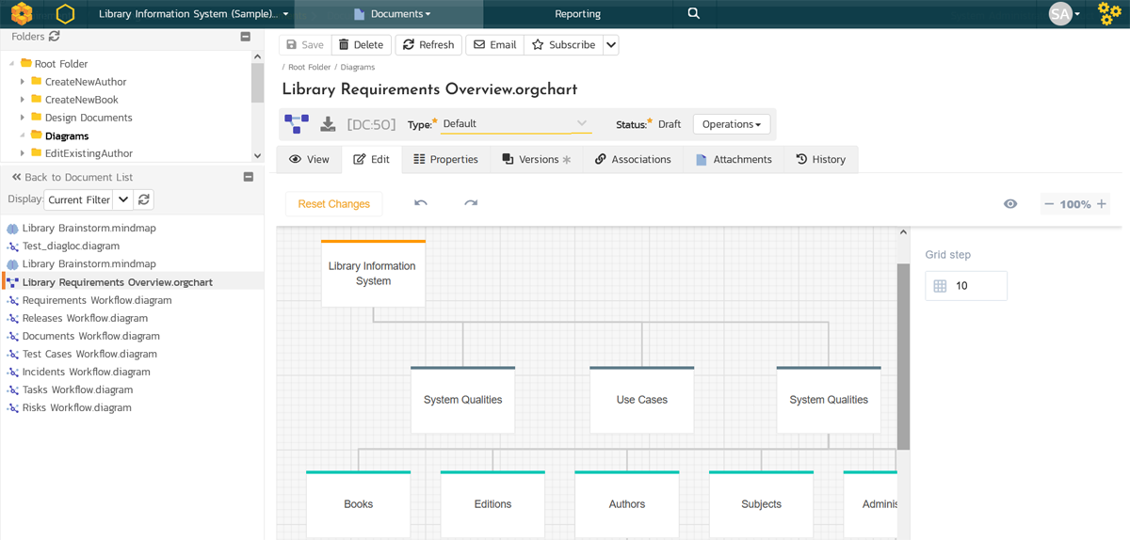Open the History tab

click(x=820, y=160)
